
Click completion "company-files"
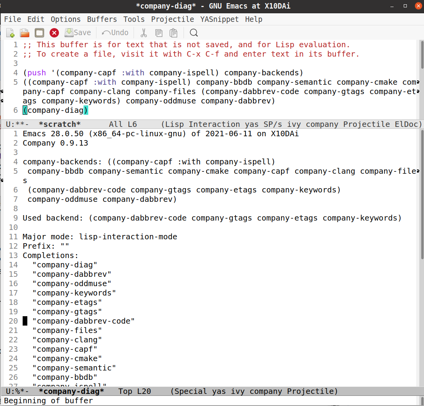tap(67, 331)
